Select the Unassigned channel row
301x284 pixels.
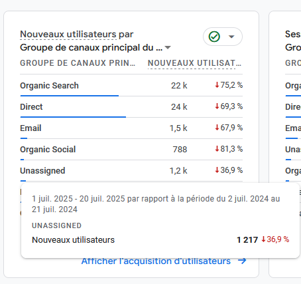point(131,171)
